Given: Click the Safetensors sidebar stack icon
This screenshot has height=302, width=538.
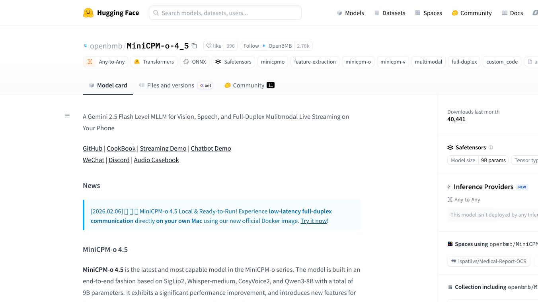Looking at the screenshot, I should (x=450, y=147).
